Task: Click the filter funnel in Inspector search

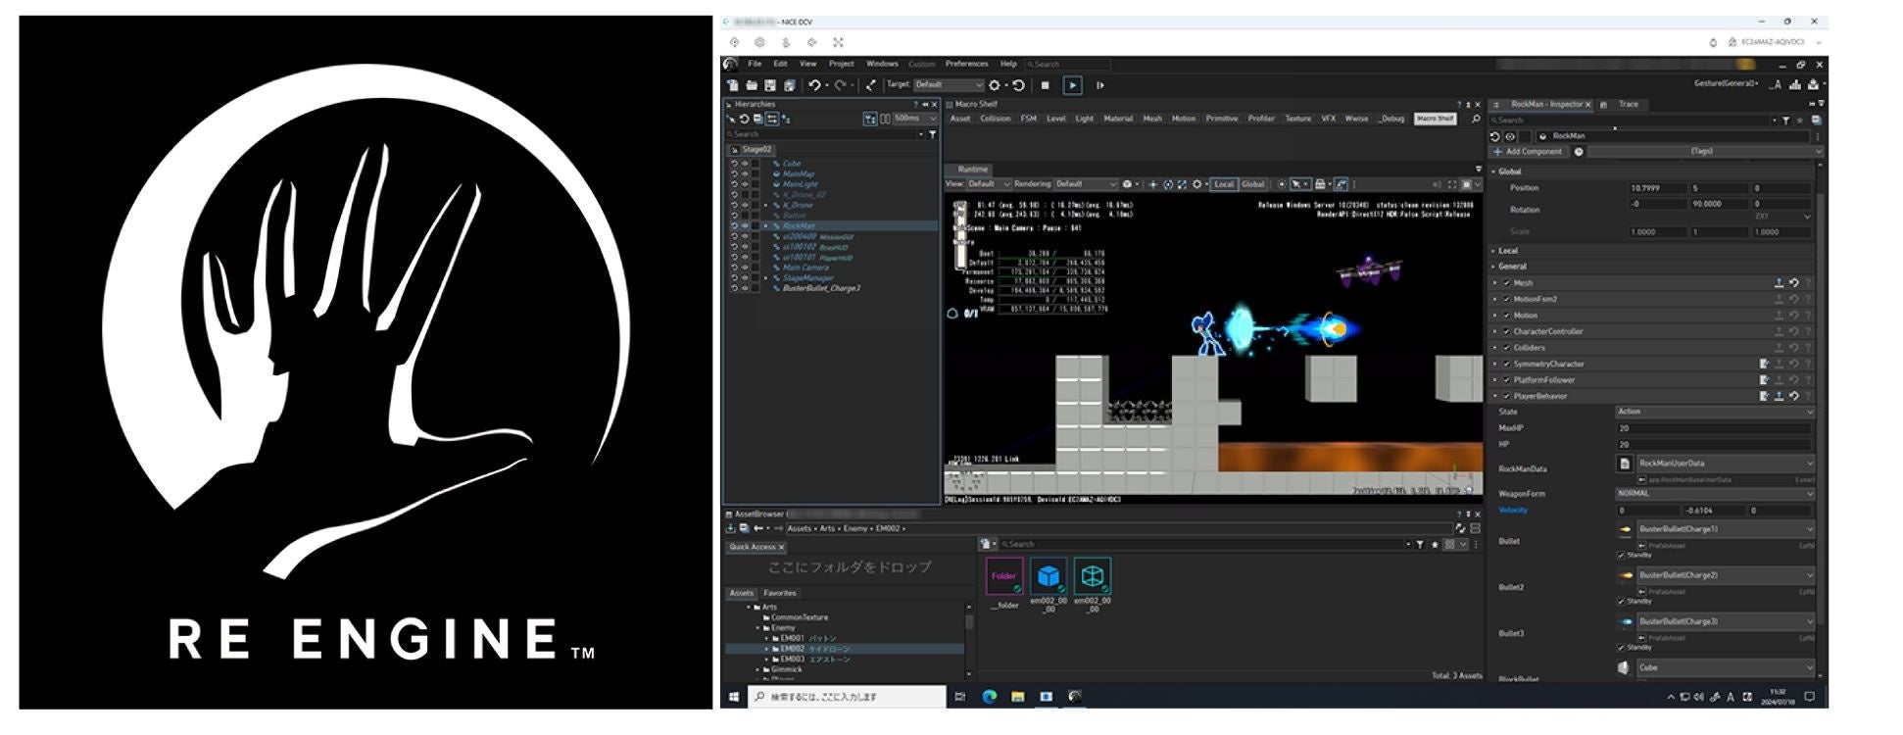Action: pos(1786,121)
